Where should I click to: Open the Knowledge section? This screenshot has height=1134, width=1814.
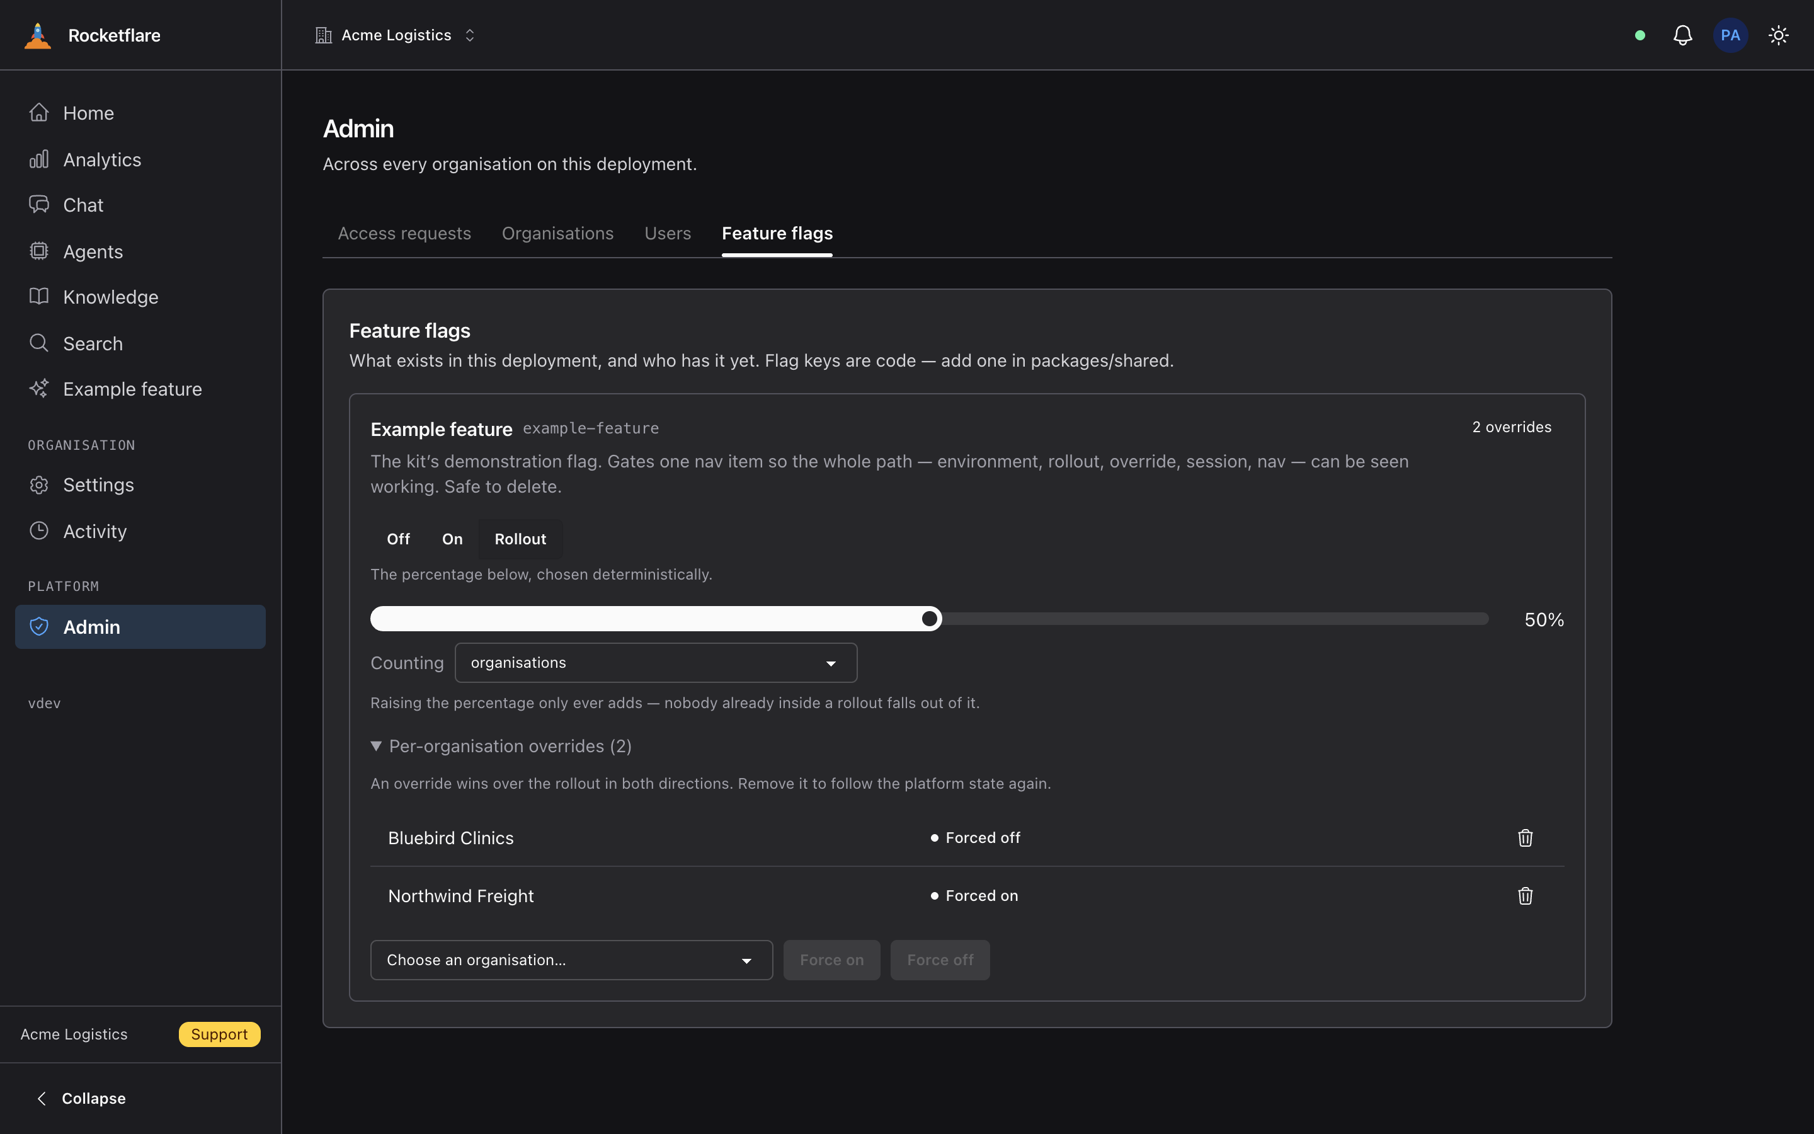[140, 297]
